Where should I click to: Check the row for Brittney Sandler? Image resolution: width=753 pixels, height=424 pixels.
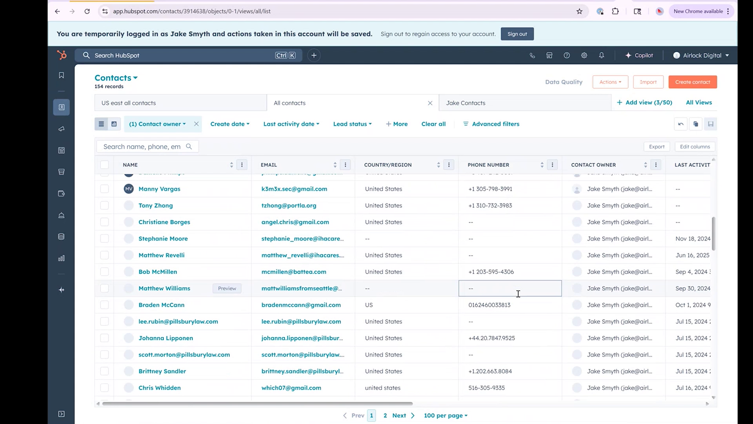click(104, 371)
